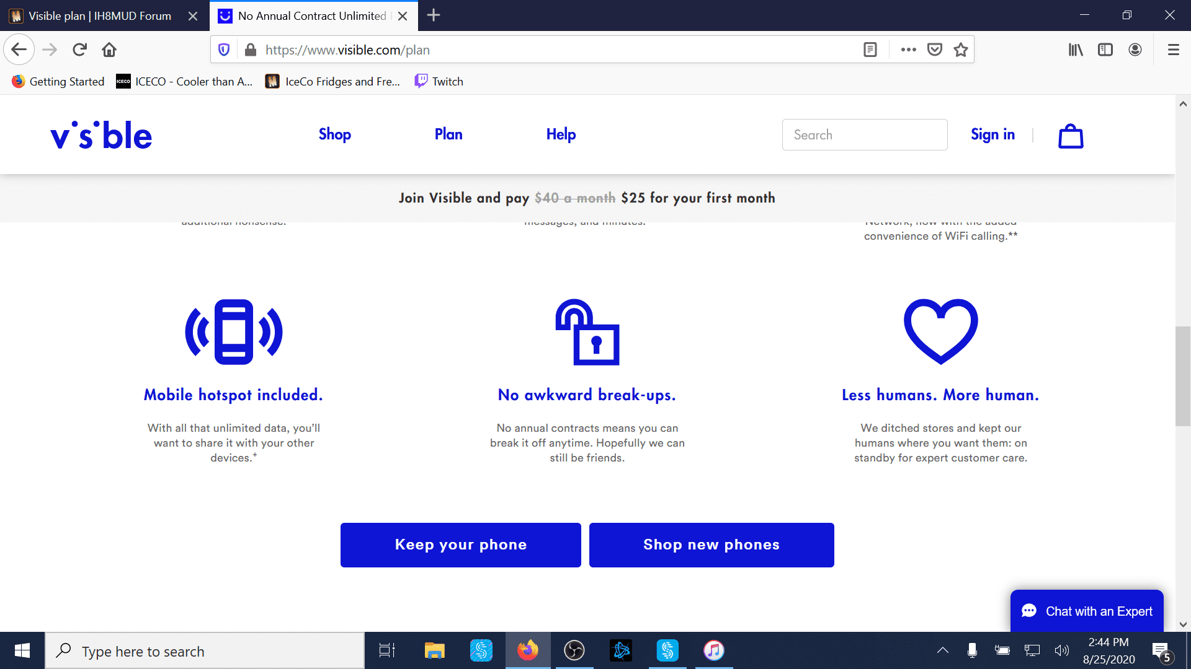The height and width of the screenshot is (669, 1191).
Task: Open the volume control in system tray
Action: pyautogui.click(x=1062, y=650)
